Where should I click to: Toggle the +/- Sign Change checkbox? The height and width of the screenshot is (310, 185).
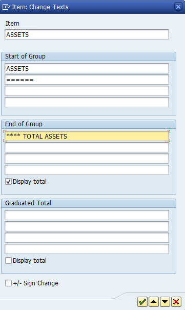point(8,283)
